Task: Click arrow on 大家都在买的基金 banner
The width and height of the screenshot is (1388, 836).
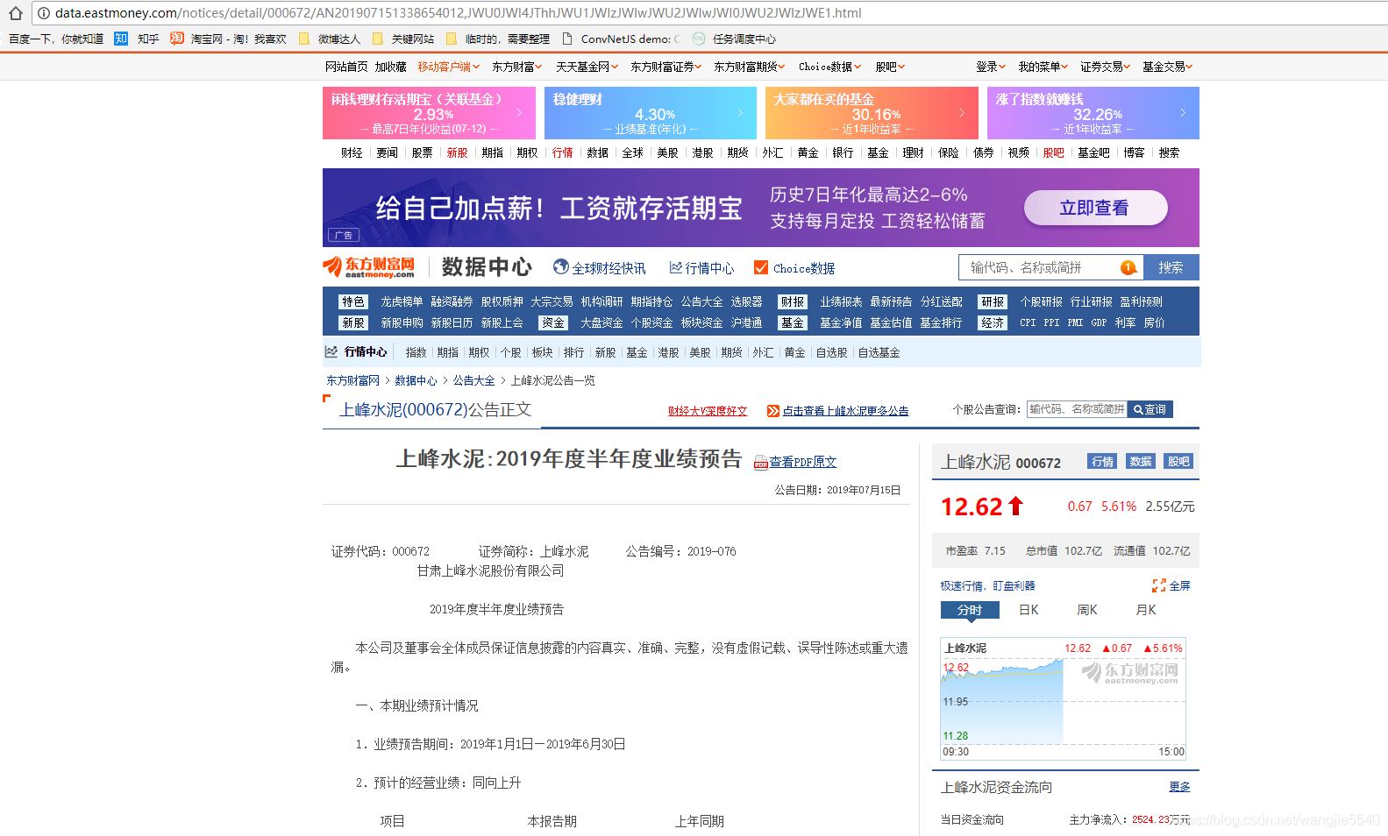Action: pos(962,113)
